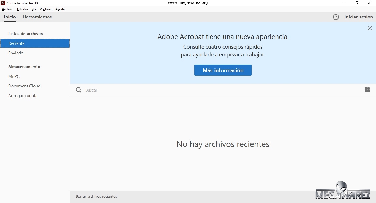Open the Ventana menu
This screenshot has width=376, height=203.
click(x=46, y=9)
